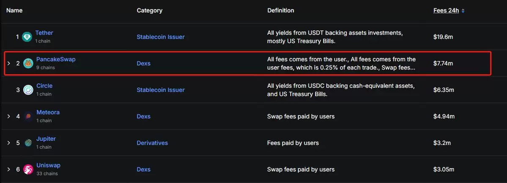Open the Tether protocol link
Viewport: 507px width, 183px height.
(x=44, y=33)
